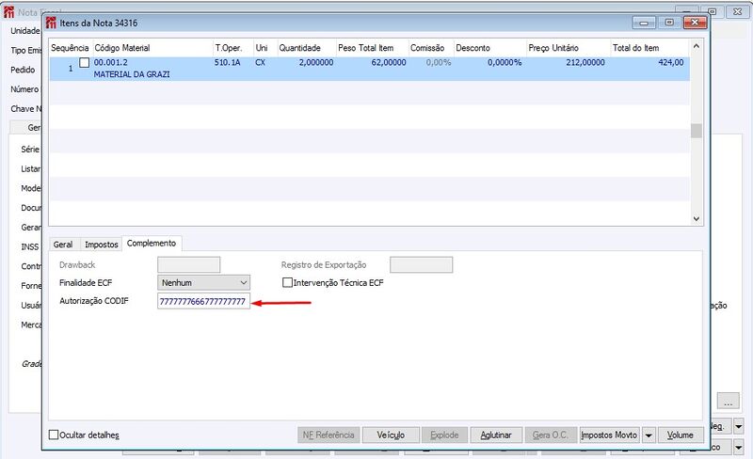This screenshot has height=459, width=753.
Task: Open the lowest dropdown arrow in the Nota Fiscal window
Action: (x=739, y=447)
